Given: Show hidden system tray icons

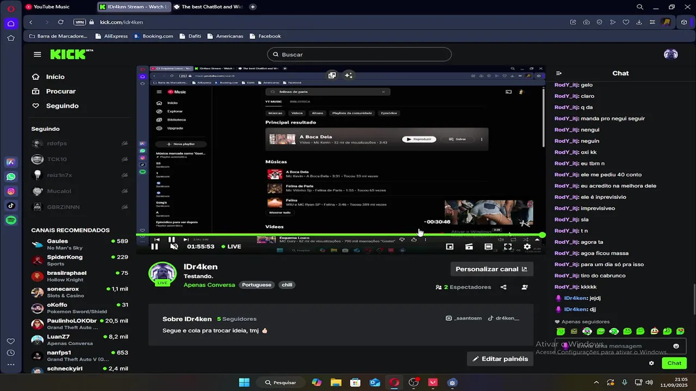Looking at the screenshot, I should click(x=596, y=382).
